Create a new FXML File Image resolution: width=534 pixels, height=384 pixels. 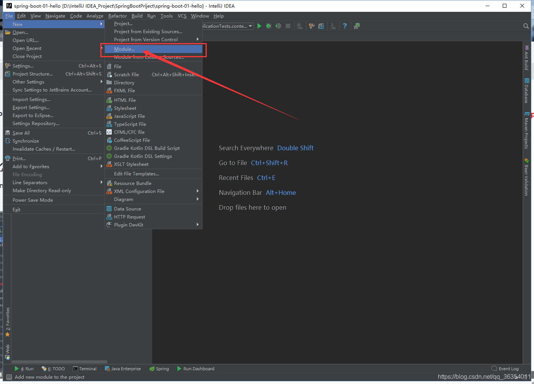pyautogui.click(x=154, y=91)
